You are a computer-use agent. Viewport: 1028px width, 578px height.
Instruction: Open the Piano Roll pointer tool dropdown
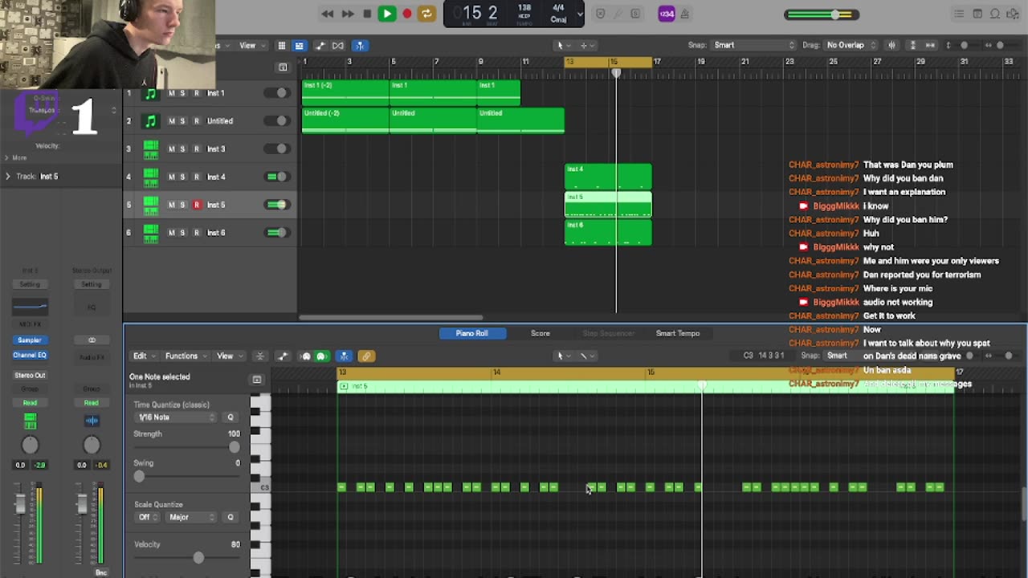coord(564,356)
